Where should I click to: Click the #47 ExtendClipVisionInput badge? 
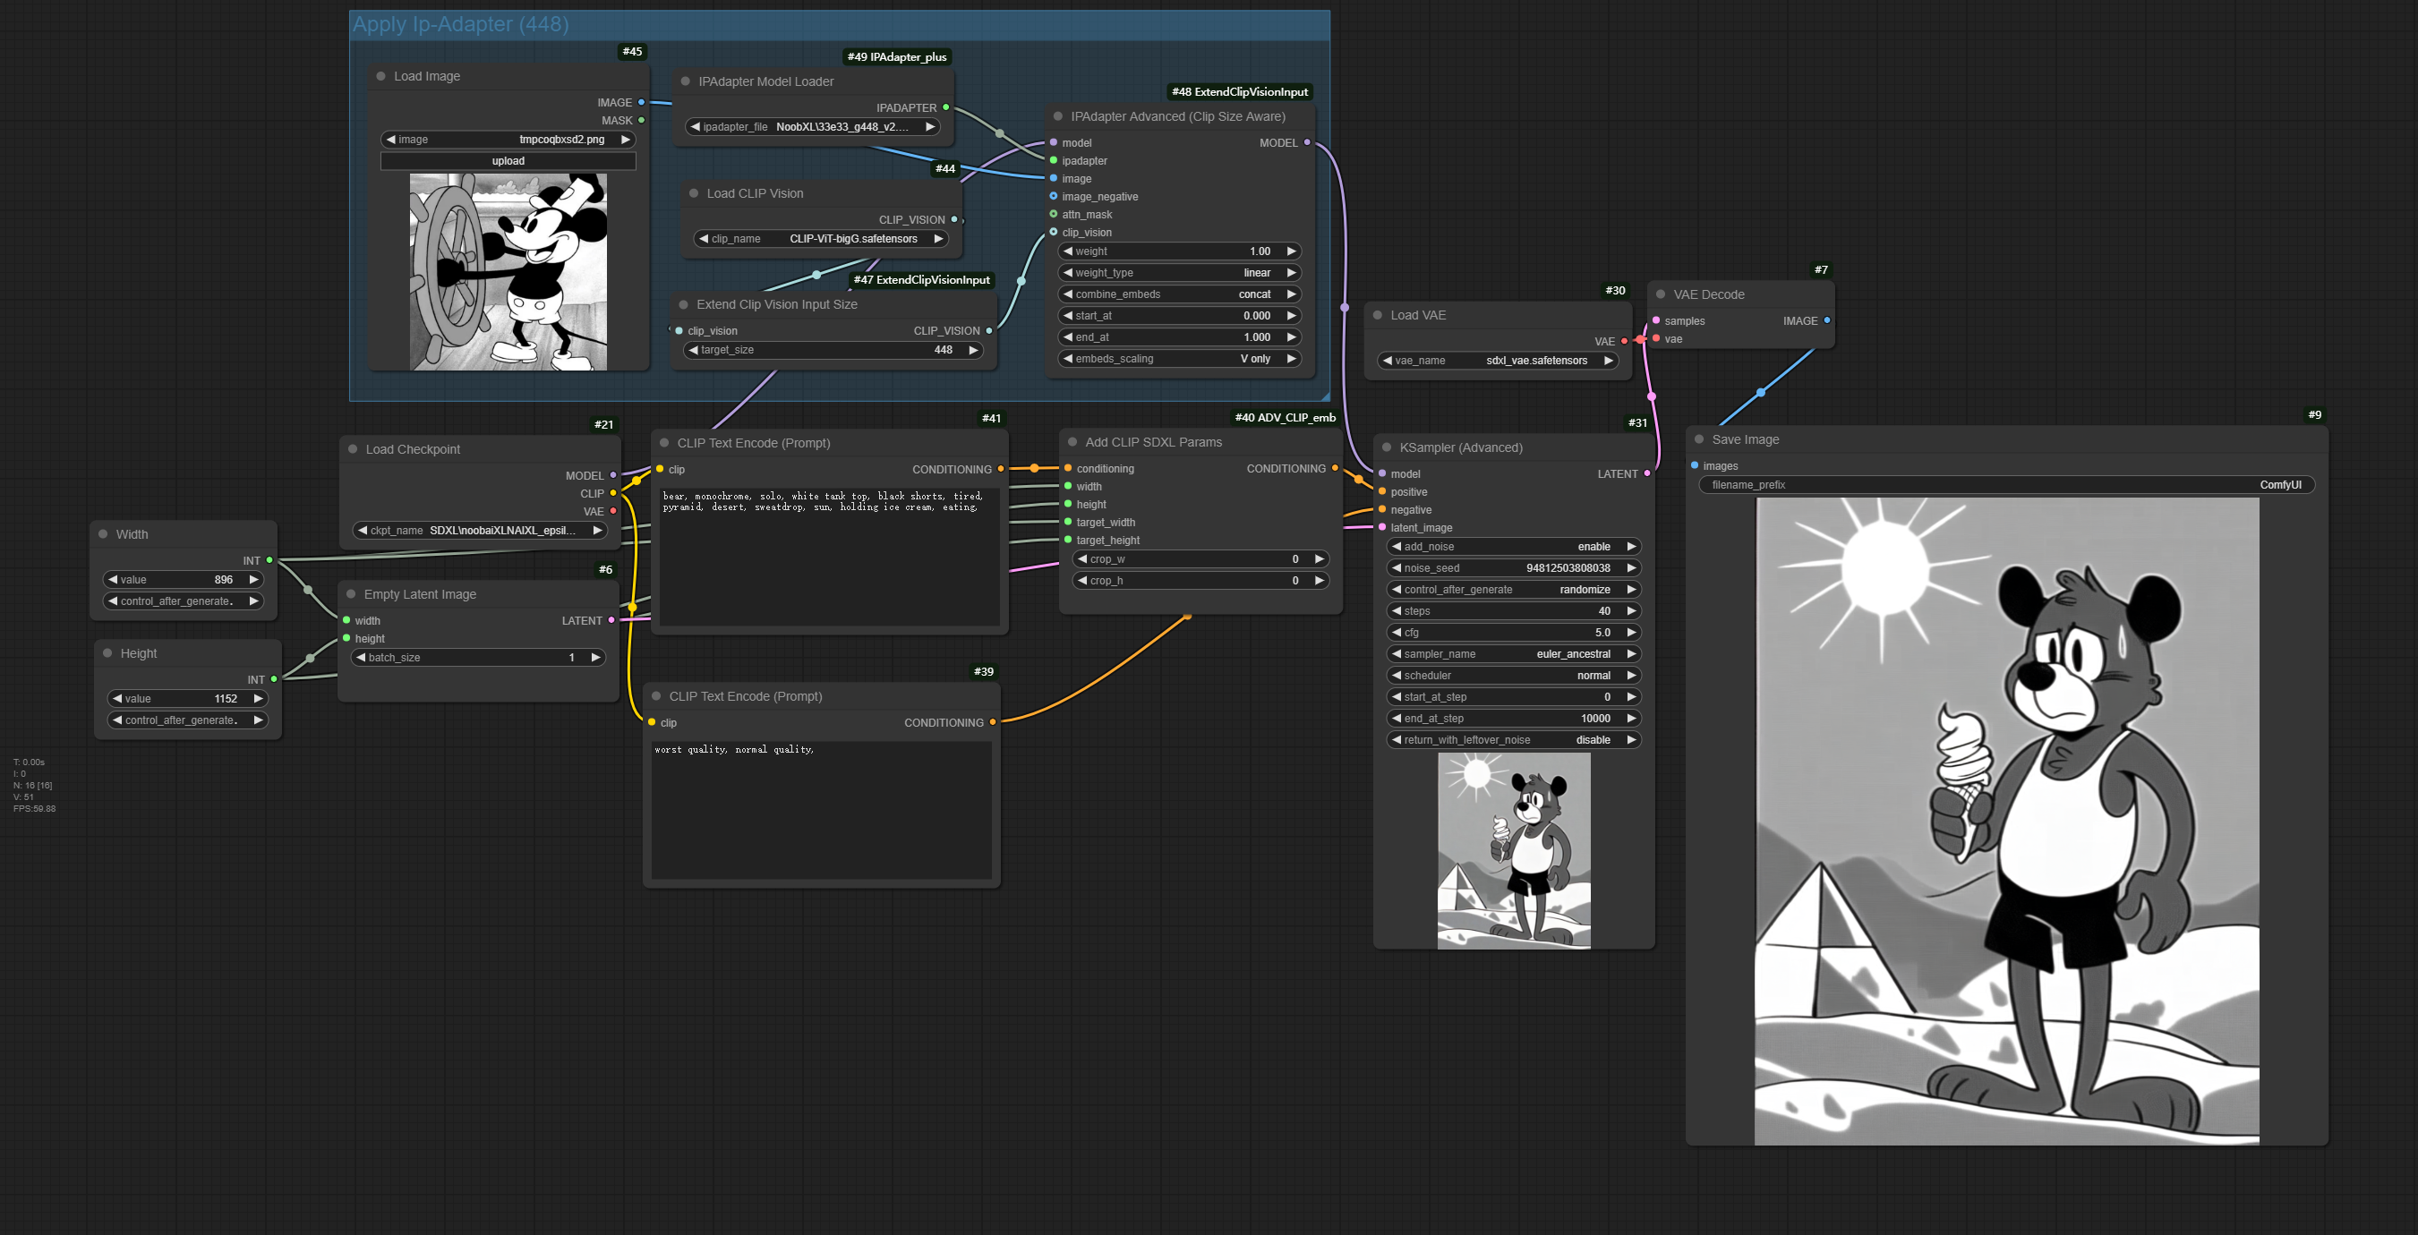pos(921,279)
